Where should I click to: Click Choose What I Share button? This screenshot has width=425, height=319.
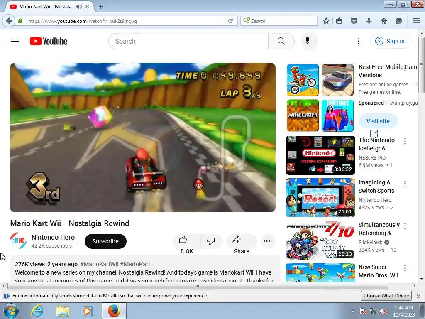tap(386, 296)
